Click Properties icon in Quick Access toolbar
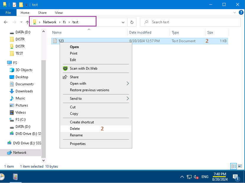 click(x=14, y=5)
